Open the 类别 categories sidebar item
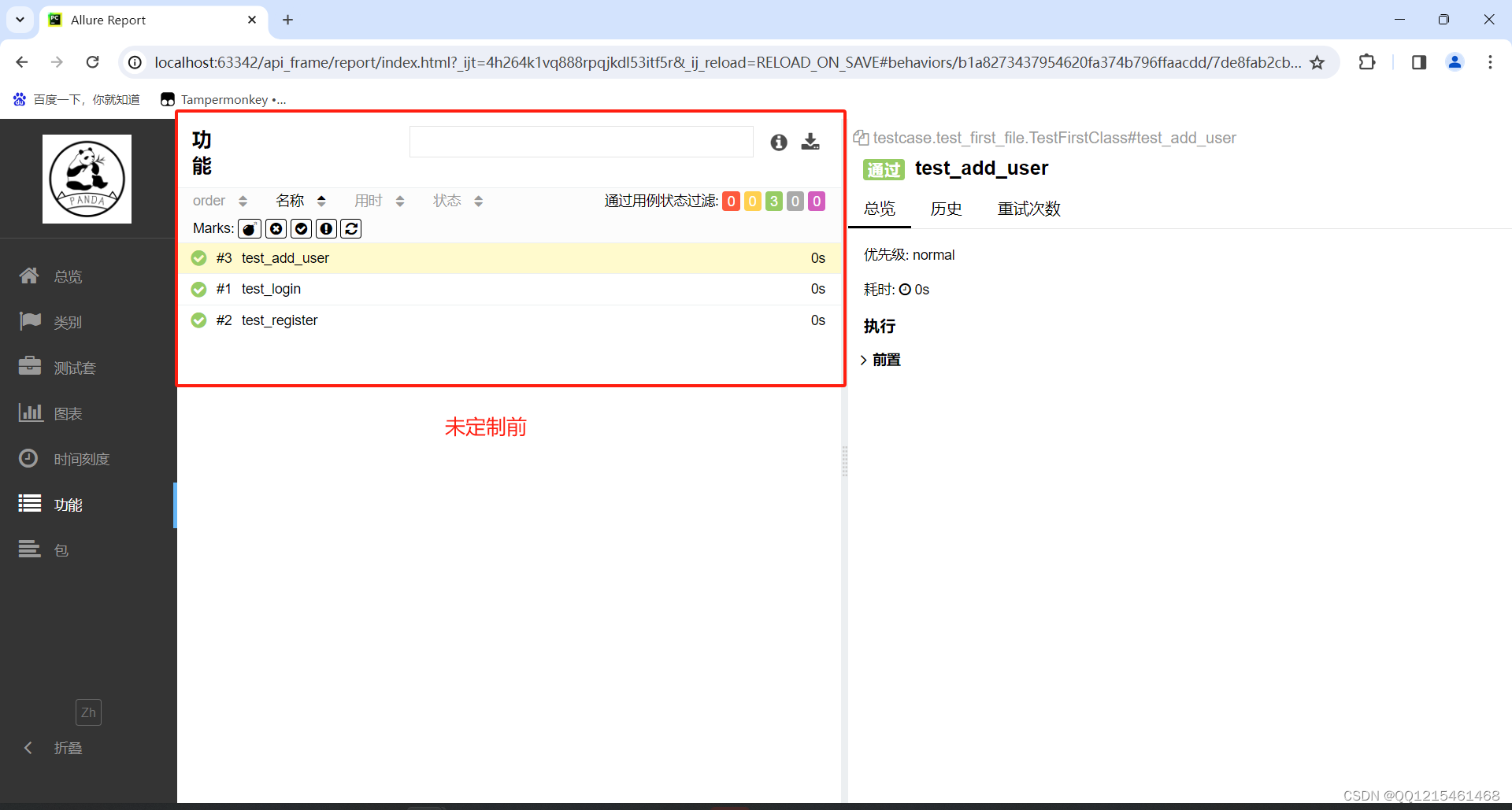Viewport: 1512px width, 810px height. [87, 322]
